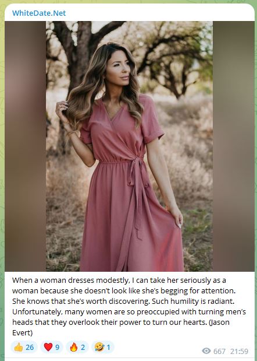Click the count 1 beside laughing emoji

[109, 347]
